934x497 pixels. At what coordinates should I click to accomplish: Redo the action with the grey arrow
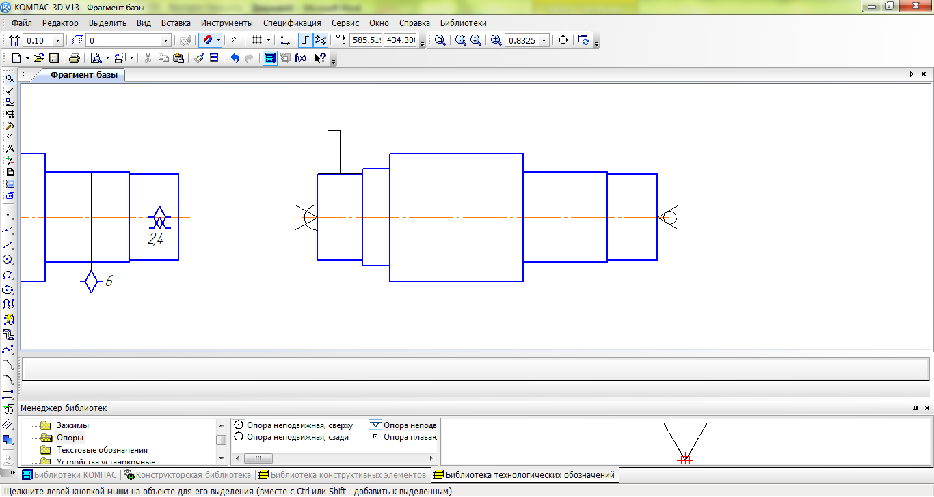pyautogui.click(x=250, y=59)
